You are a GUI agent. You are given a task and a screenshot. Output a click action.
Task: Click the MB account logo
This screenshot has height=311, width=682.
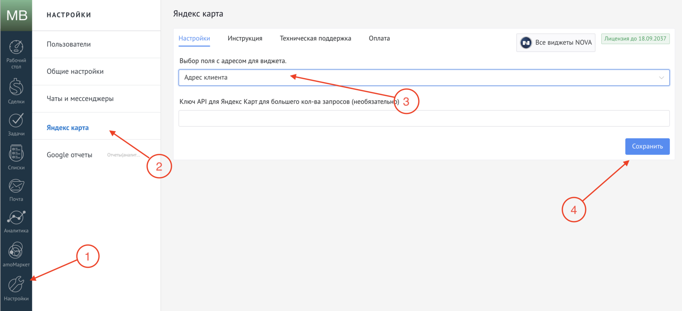(x=17, y=15)
